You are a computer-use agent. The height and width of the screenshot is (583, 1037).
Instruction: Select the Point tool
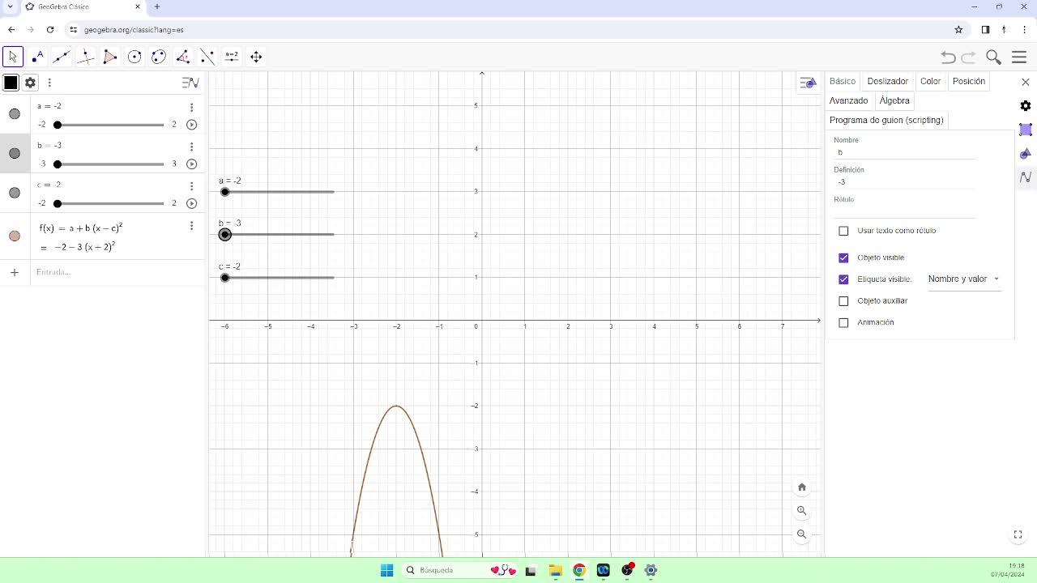point(37,57)
